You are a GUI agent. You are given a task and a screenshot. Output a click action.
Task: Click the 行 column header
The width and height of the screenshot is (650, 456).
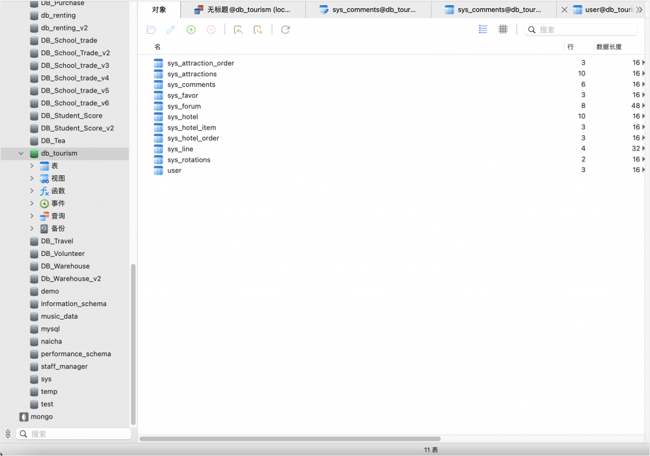(x=571, y=47)
